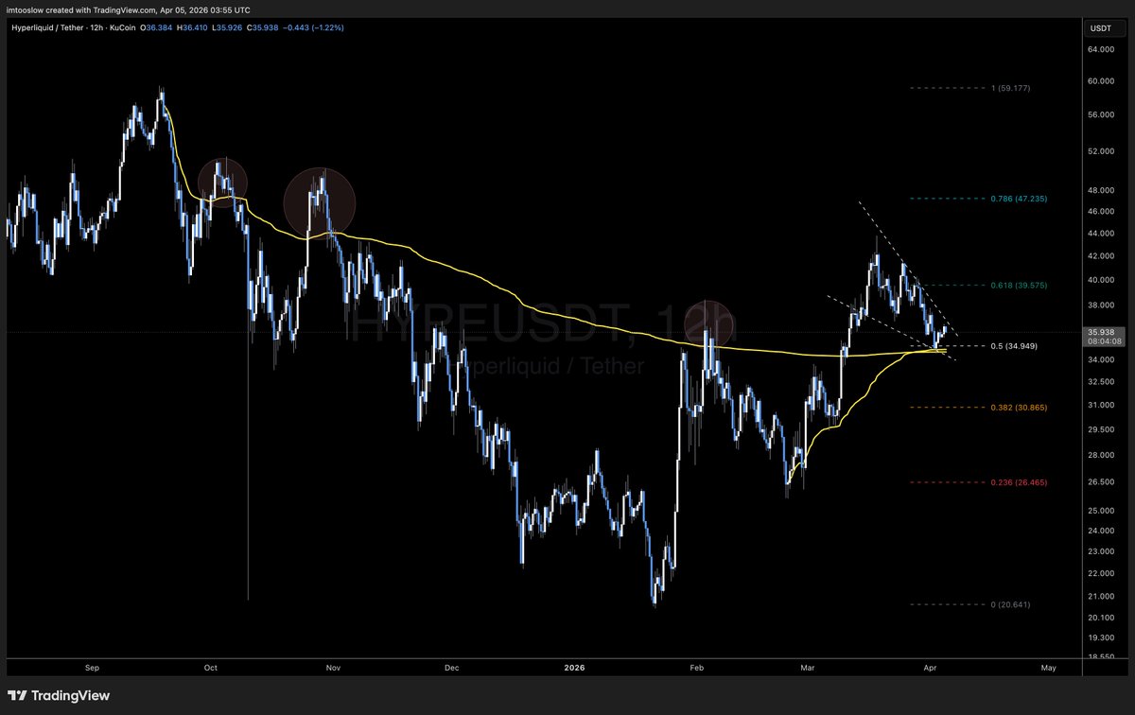
Task: Click the Sep label on time axis
Action: coord(92,668)
